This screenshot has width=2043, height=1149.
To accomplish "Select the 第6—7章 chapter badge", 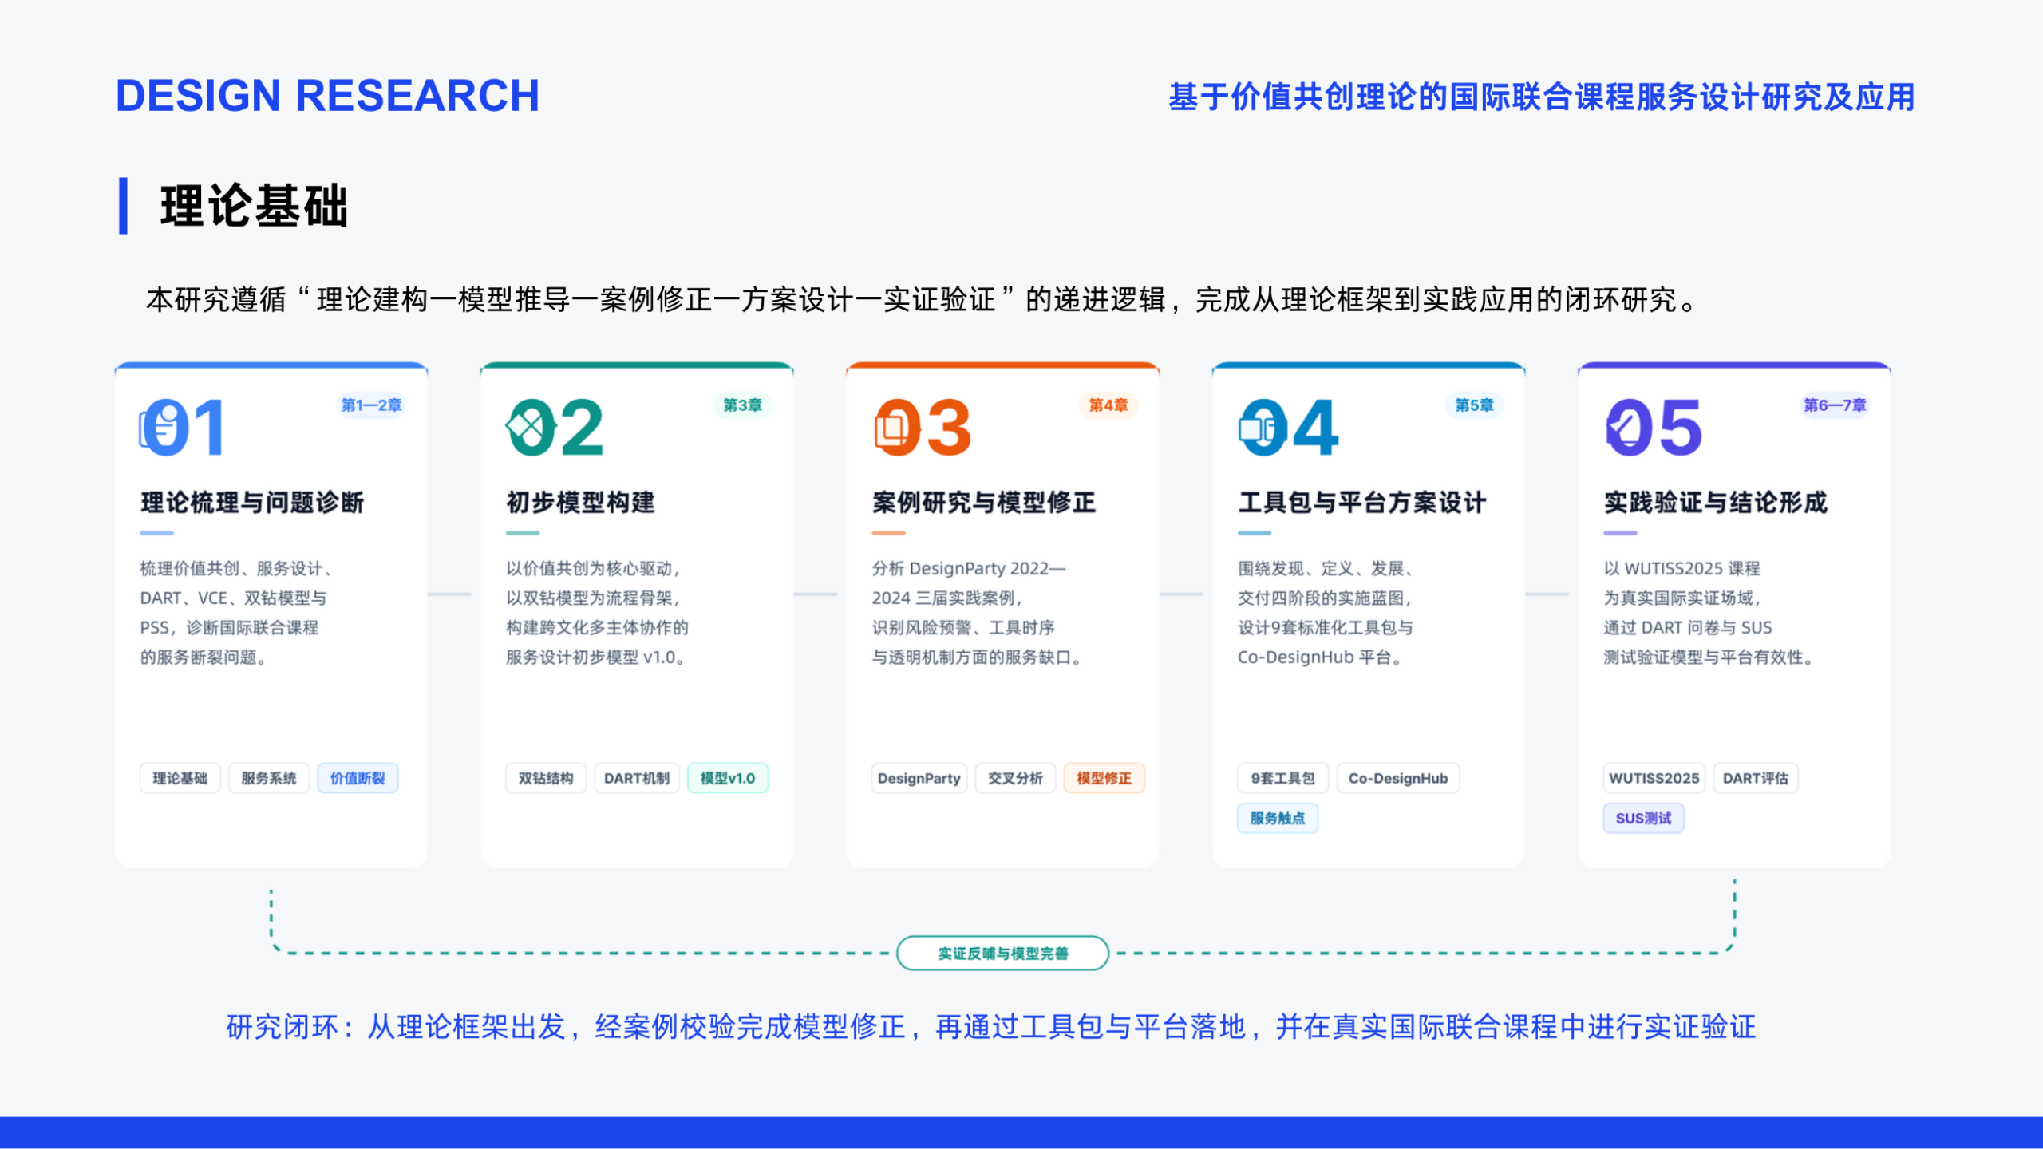I will pyautogui.click(x=1835, y=405).
